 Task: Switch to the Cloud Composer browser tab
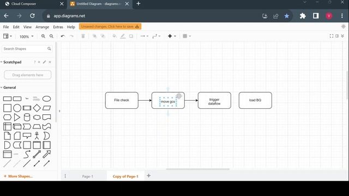(x=33, y=4)
